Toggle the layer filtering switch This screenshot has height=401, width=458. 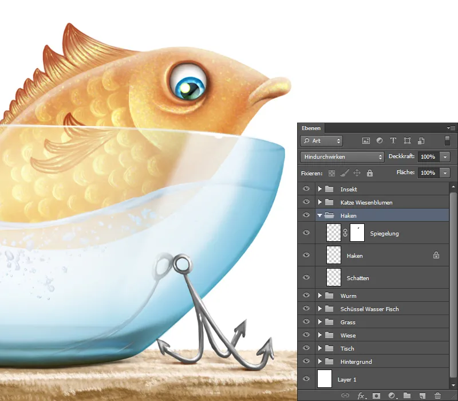(x=447, y=140)
